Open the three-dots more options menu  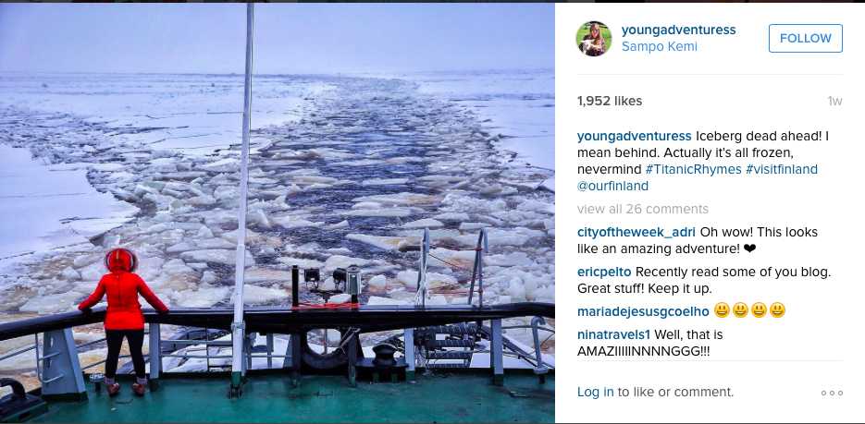[x=832, y=393]
